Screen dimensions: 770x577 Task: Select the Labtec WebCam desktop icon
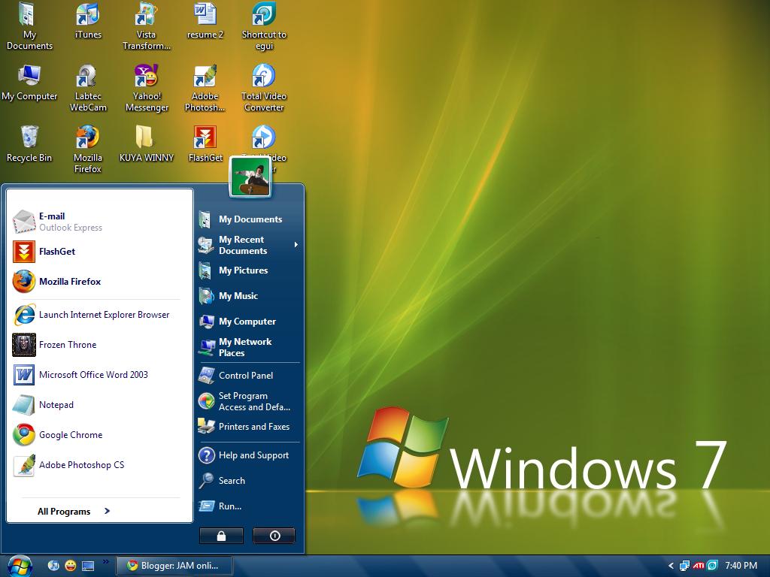[x=88, y=89]
